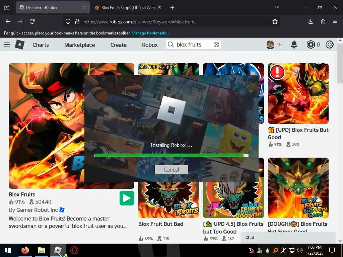Close the Discover - Roblox tab
Screen dimensions: 343x257
click(84, 7)
